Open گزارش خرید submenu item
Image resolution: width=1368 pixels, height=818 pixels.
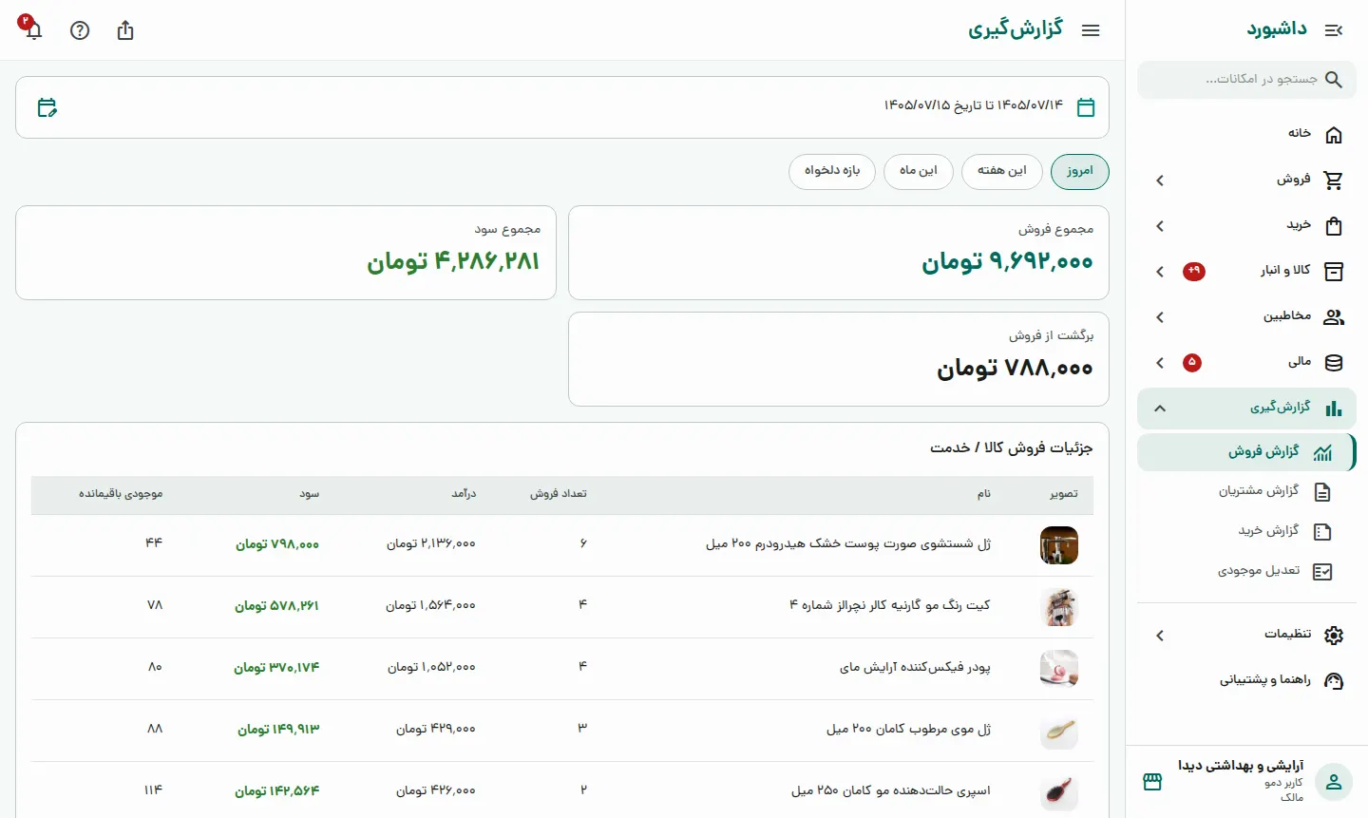click(1246, 532)
